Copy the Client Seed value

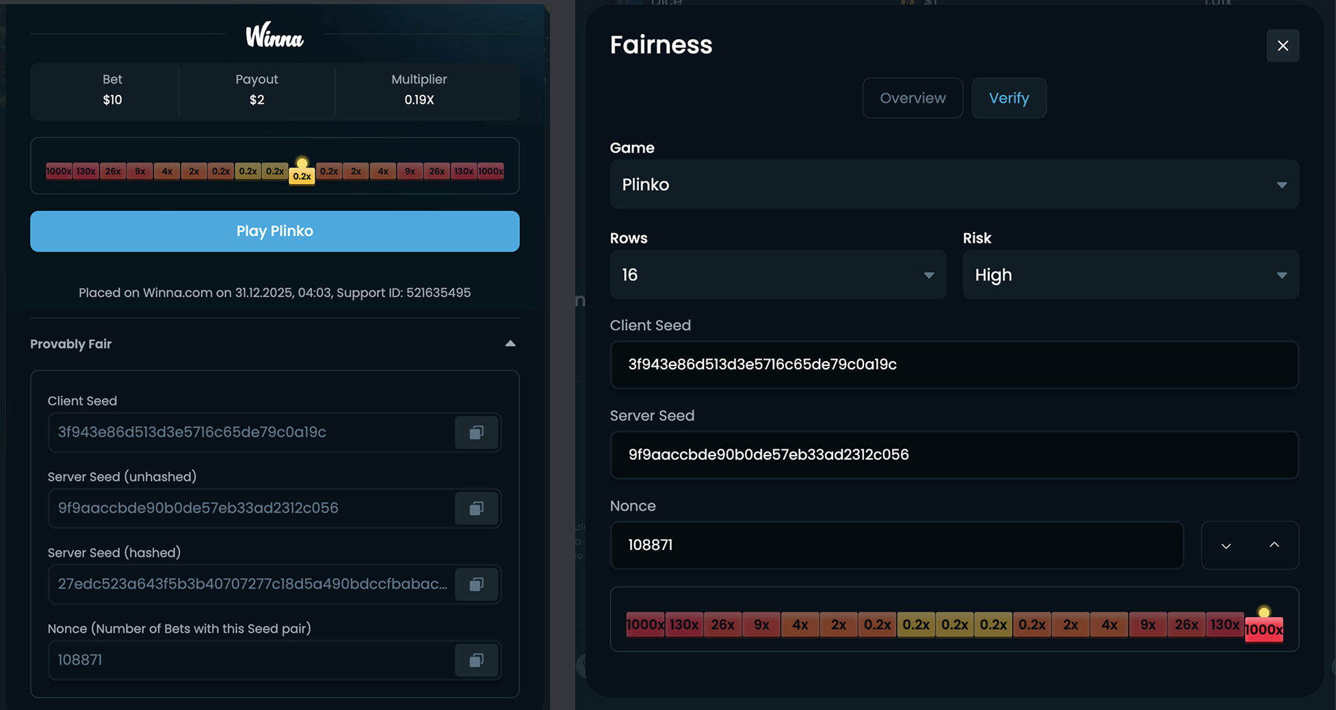tap(476, 432)
